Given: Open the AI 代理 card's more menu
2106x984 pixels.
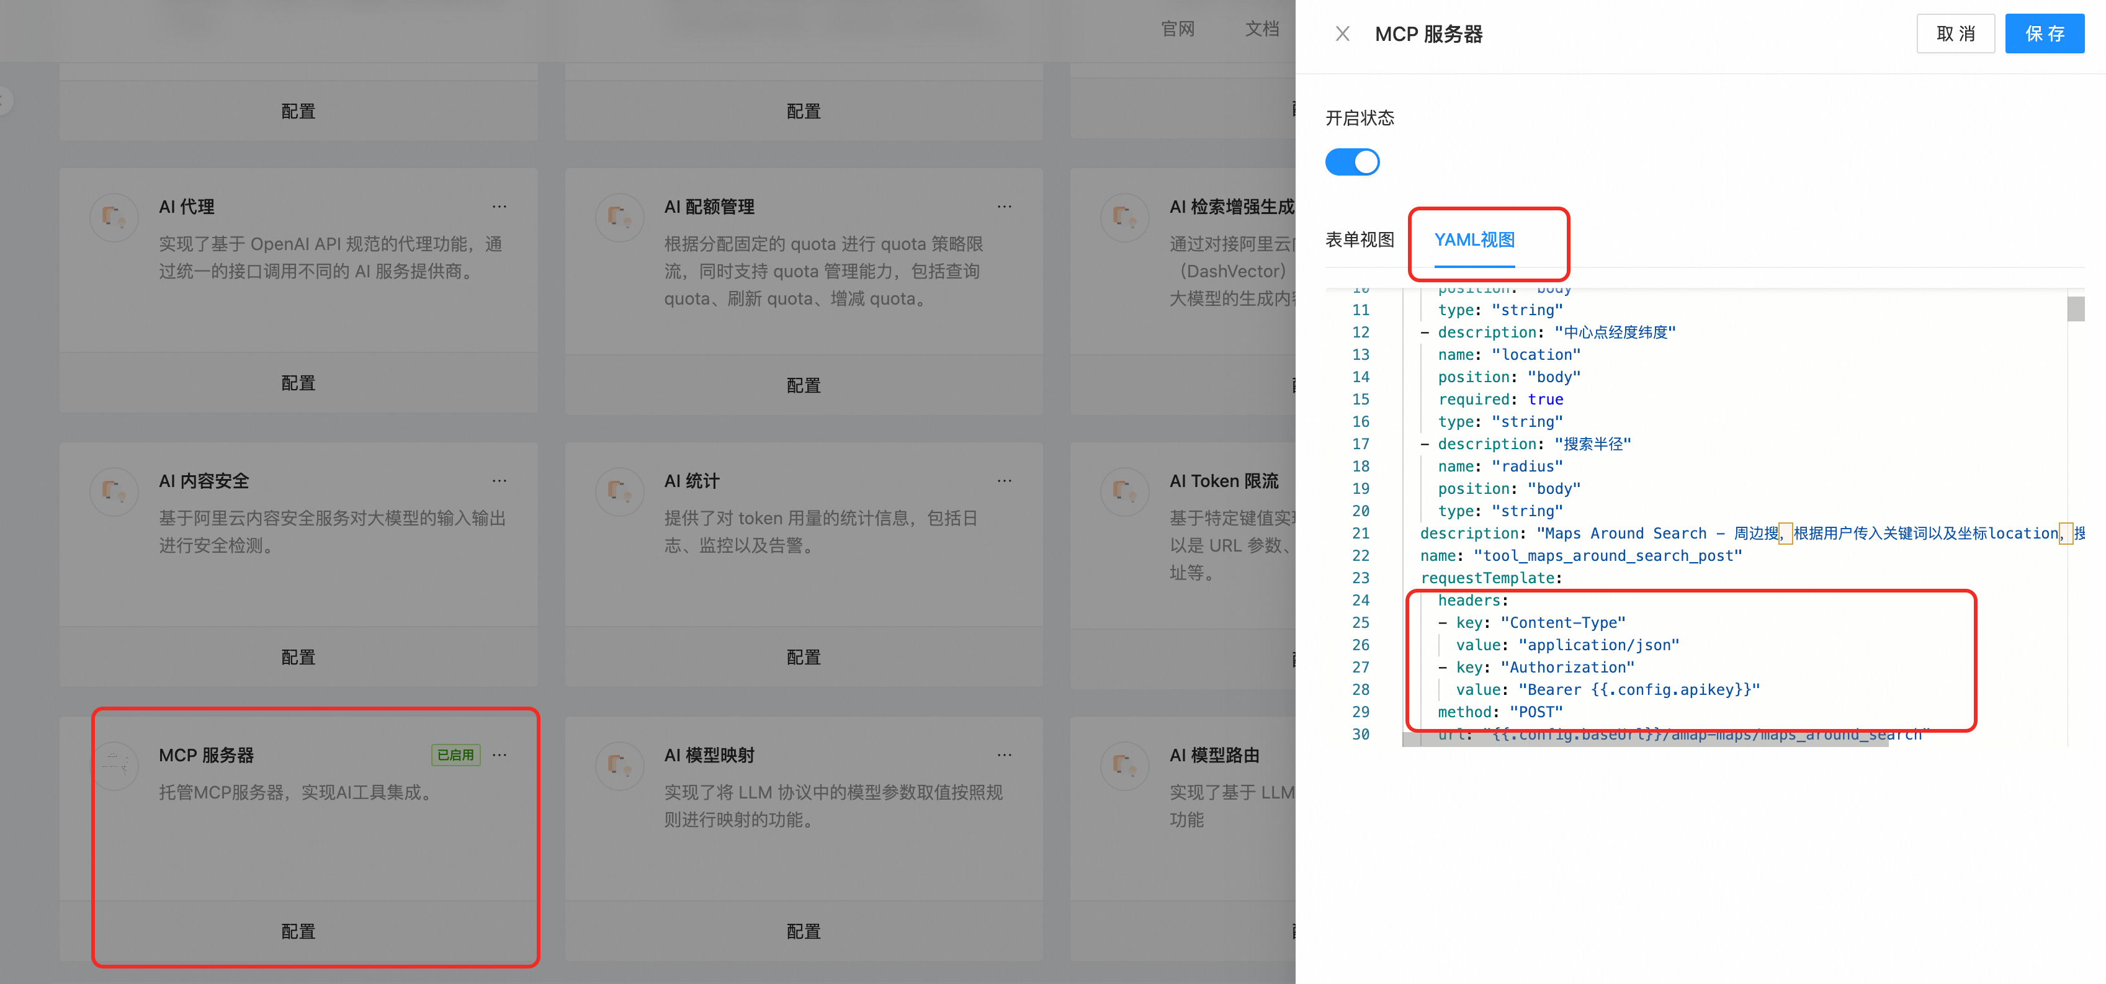Looking at the screenshot, I should (499, 207).
